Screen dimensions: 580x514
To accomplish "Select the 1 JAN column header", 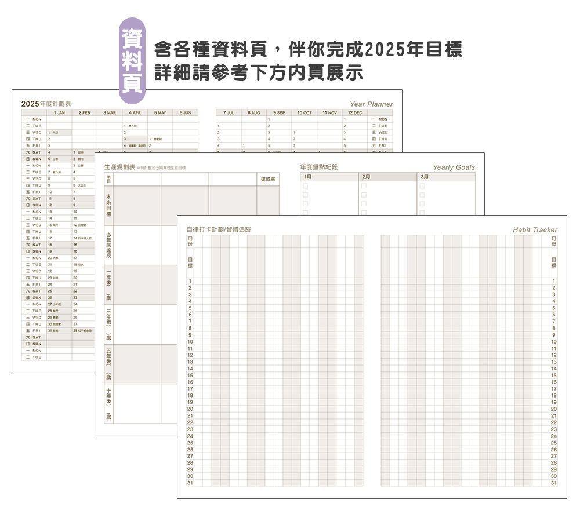I will 59,112.
